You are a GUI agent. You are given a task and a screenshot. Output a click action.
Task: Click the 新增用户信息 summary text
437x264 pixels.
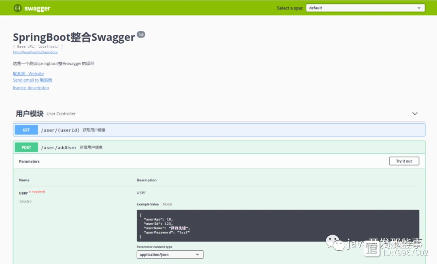click(x=91, y=147)
